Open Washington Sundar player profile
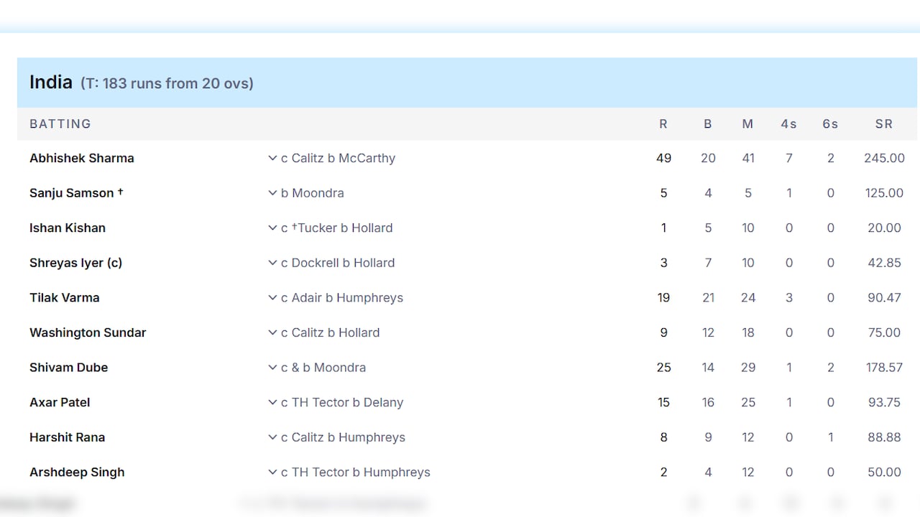Screen dimensions: 920x517 (x=88, y=333)
